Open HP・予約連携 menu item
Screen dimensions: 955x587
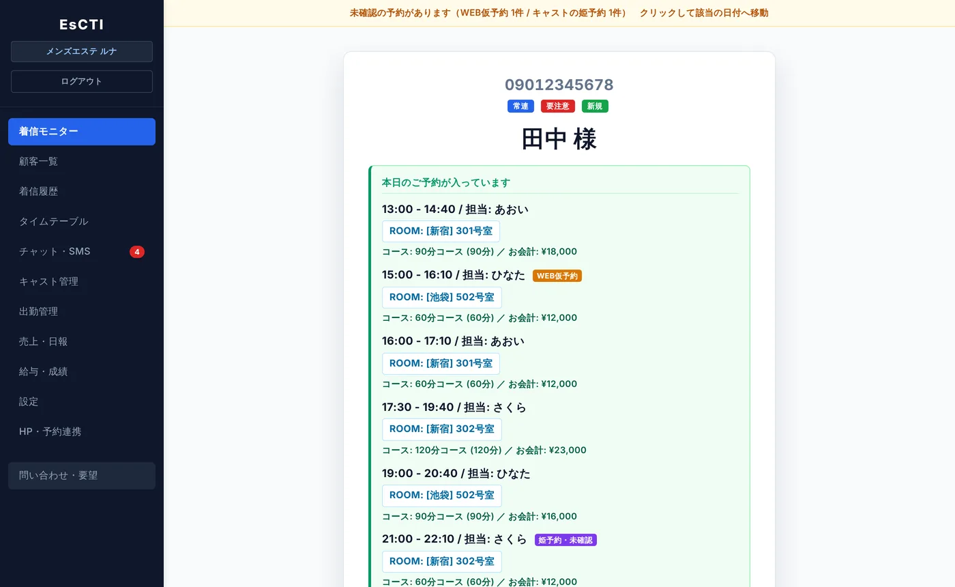[x=82, y=432]
